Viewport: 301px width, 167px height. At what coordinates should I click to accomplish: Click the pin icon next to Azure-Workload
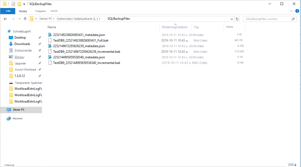coord(40,70)
